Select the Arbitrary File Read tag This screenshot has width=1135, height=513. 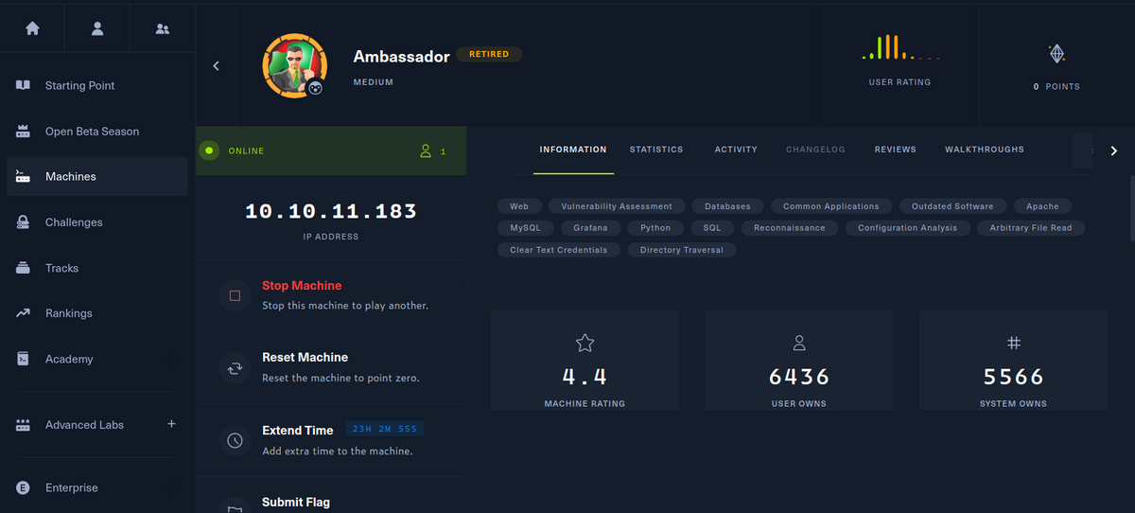tap(1031, 227)
